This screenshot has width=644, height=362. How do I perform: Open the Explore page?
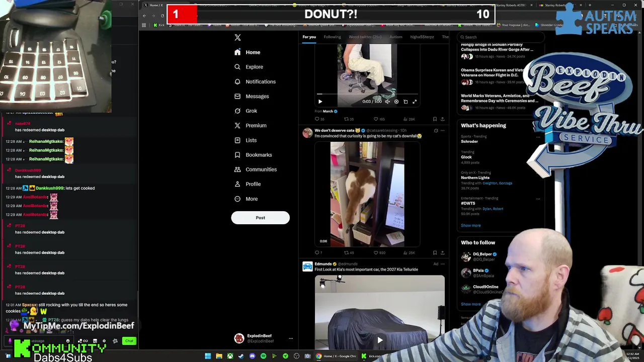coord(249,67)
